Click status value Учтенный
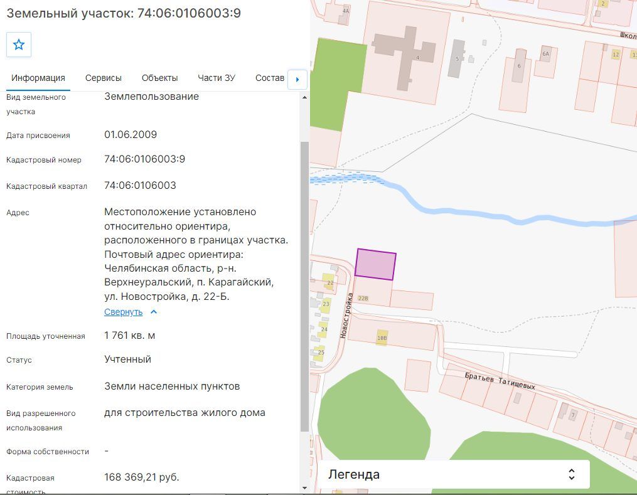 click(x=127, y=359)
